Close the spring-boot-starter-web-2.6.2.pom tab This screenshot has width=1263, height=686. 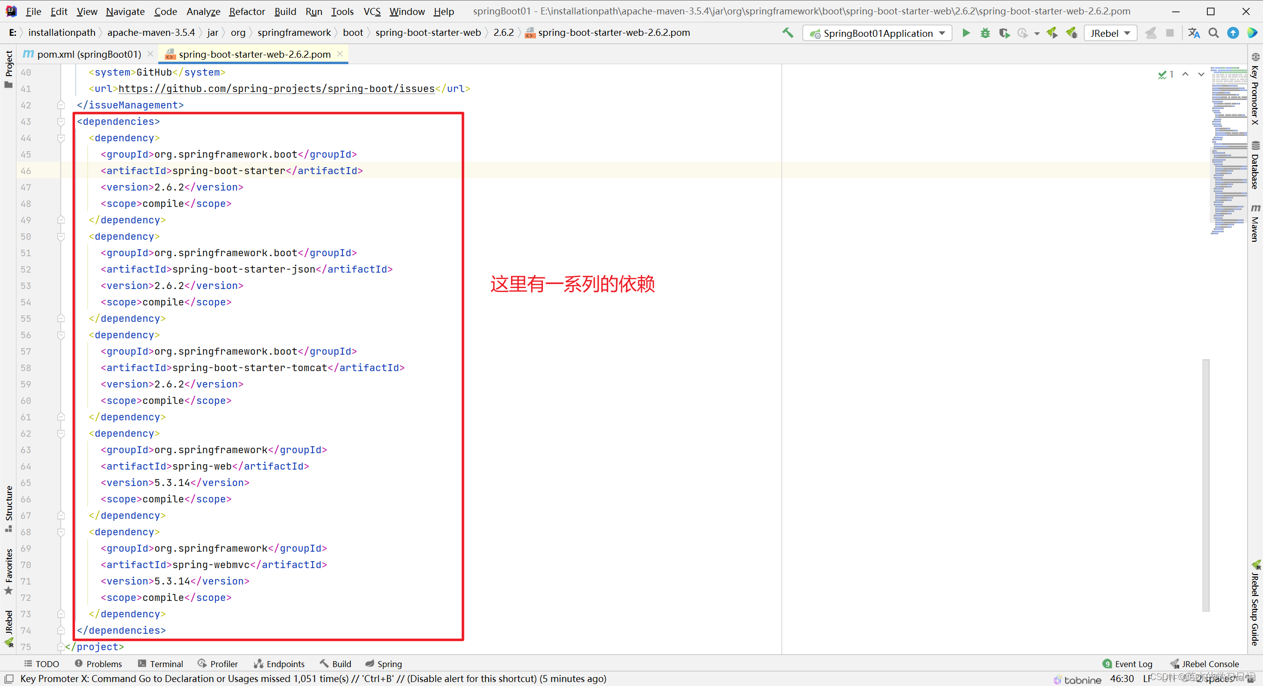[x=340, y=54]
